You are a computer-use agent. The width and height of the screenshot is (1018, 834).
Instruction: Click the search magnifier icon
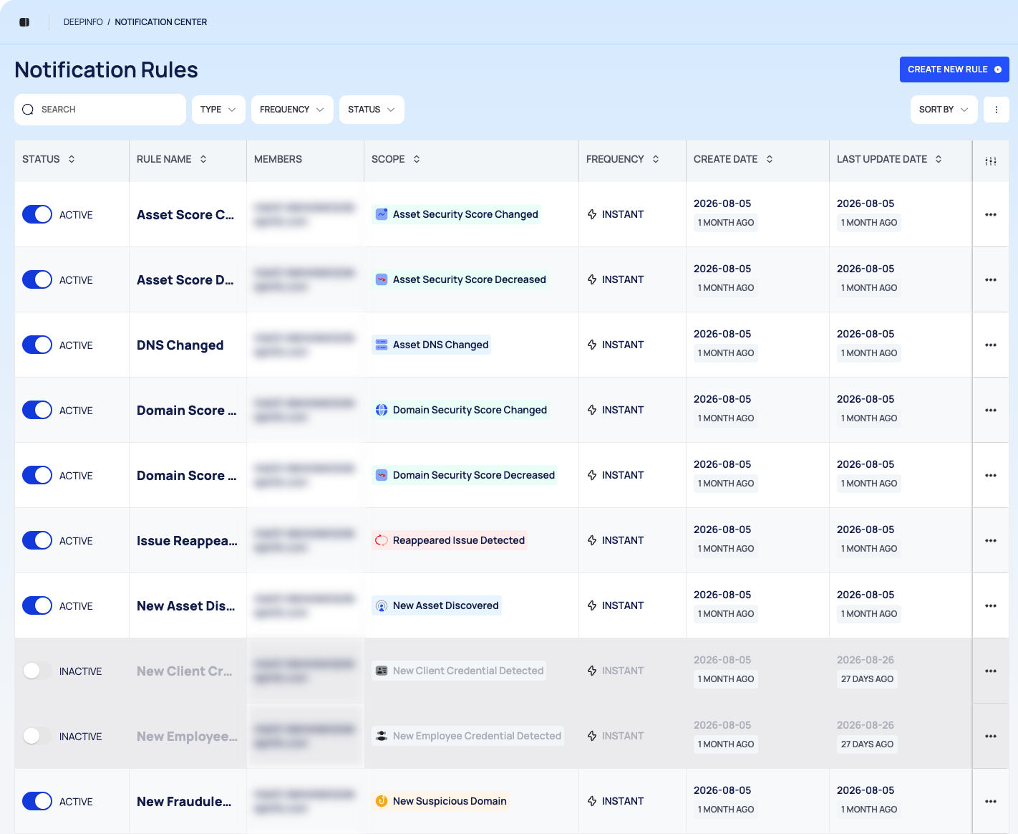(x=28, y=110)
